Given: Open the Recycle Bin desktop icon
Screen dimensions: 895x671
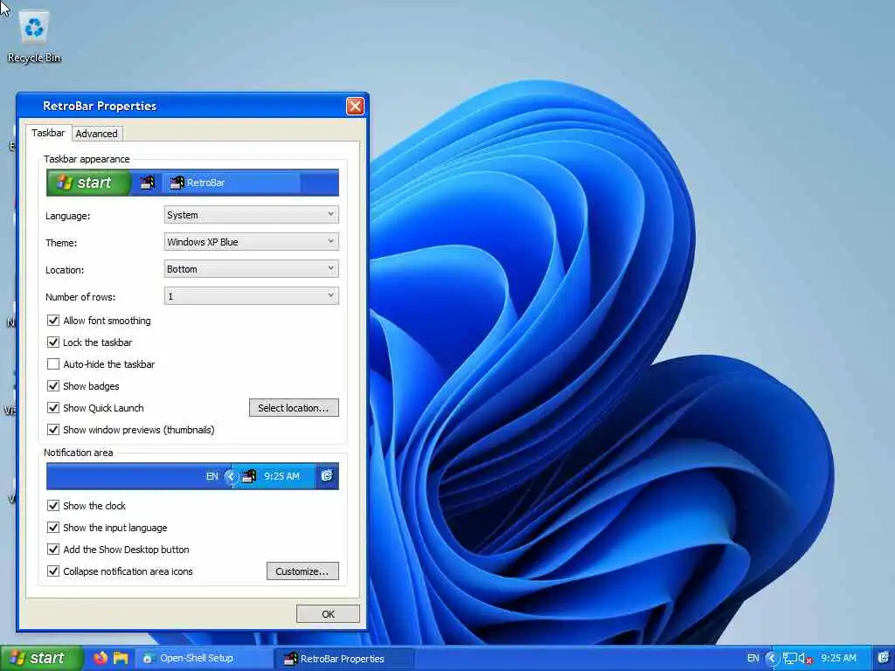Looking at the screenshot, I should tap(34, 38).
